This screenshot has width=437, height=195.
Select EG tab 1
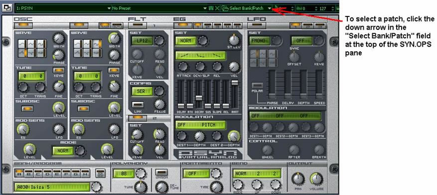[x=198, y=25]
